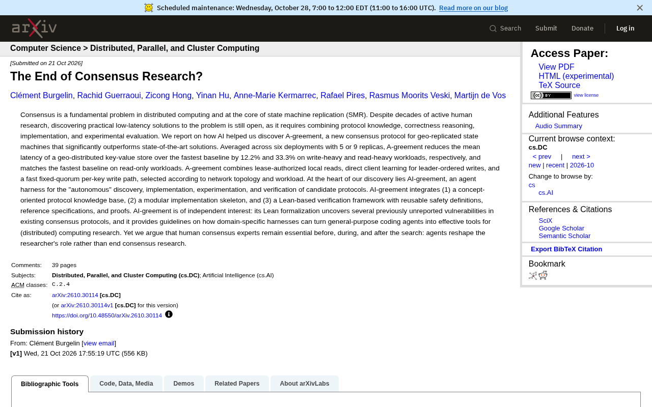The width and height of the screenshot is (652, 407).
Task: Go to next paper in cs.DC
Action: (581, 157)
